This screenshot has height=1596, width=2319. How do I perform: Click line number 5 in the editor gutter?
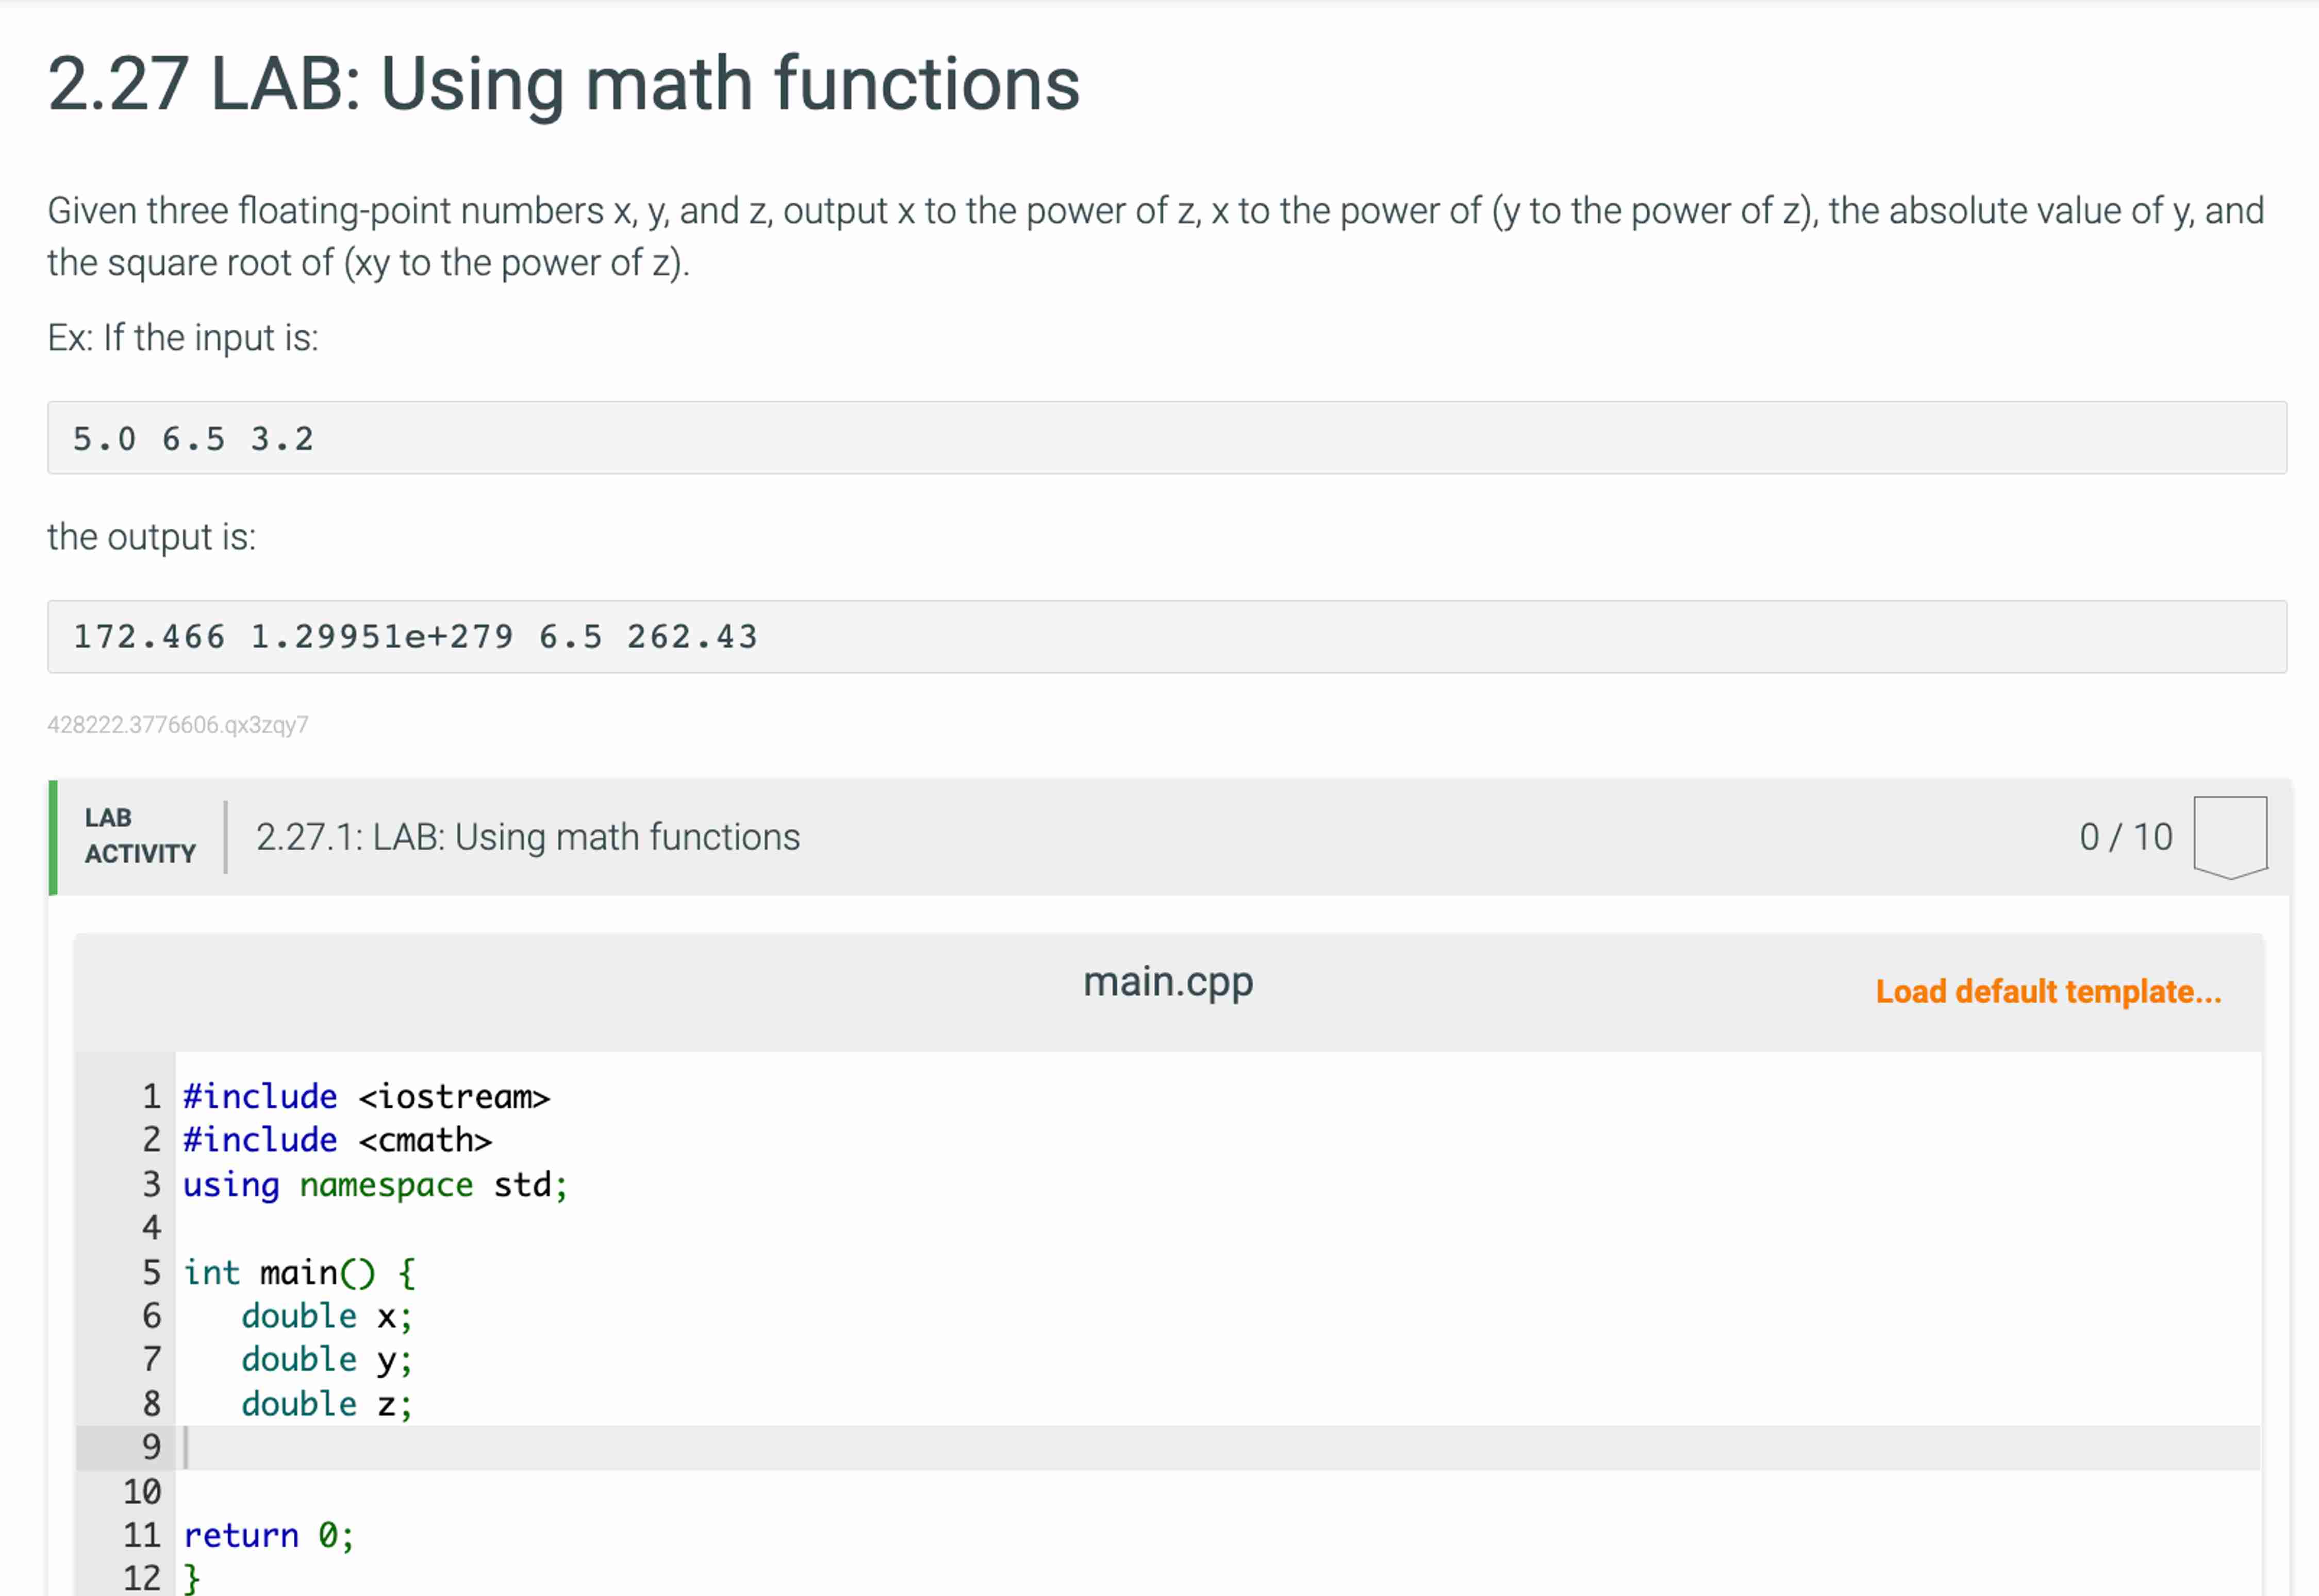click(x=151, y=1272)
